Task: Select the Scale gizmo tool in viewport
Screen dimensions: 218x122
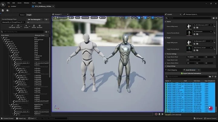Action: (x=129, y=18)
